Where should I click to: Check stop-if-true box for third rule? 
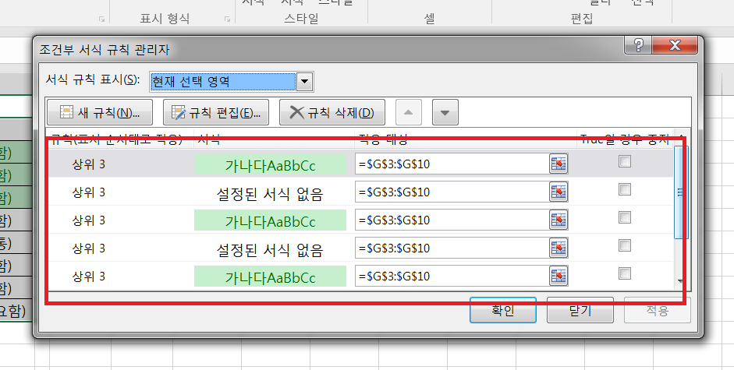(625, 218)
